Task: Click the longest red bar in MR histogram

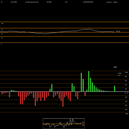Action: 63,99
